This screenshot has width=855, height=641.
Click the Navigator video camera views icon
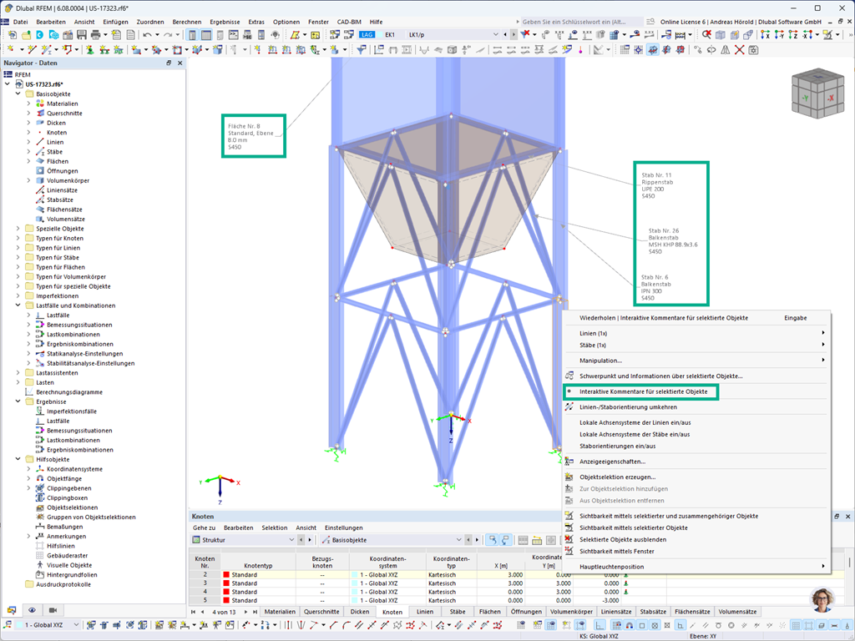coord(53,610)
